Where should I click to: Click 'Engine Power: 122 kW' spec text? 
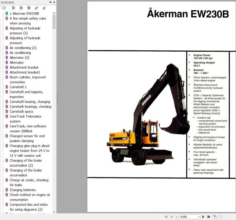[x=203, y=57]
